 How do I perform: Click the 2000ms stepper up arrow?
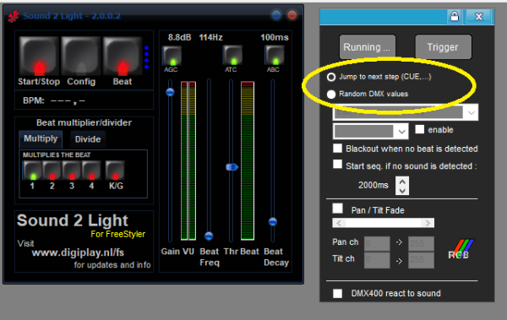402,182
